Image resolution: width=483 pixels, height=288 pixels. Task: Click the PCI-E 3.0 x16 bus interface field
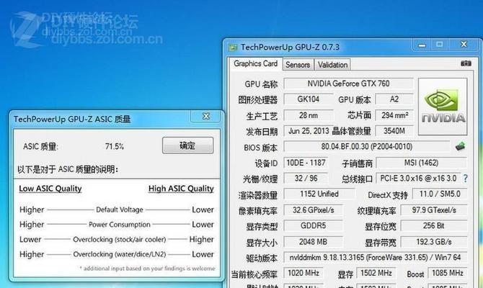[418, 179]
